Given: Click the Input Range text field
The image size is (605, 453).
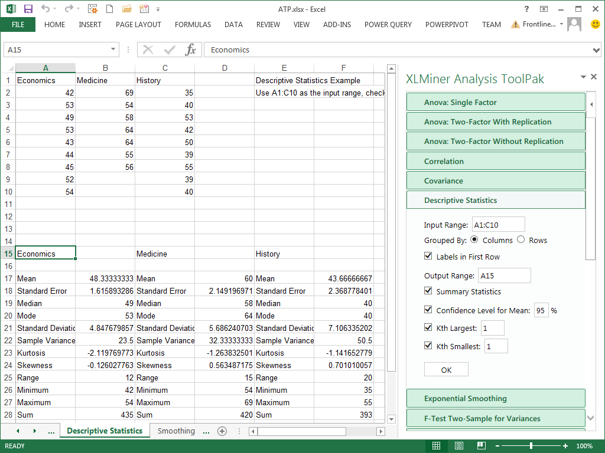Looking at the screenshot, I should tap(498, 225).
